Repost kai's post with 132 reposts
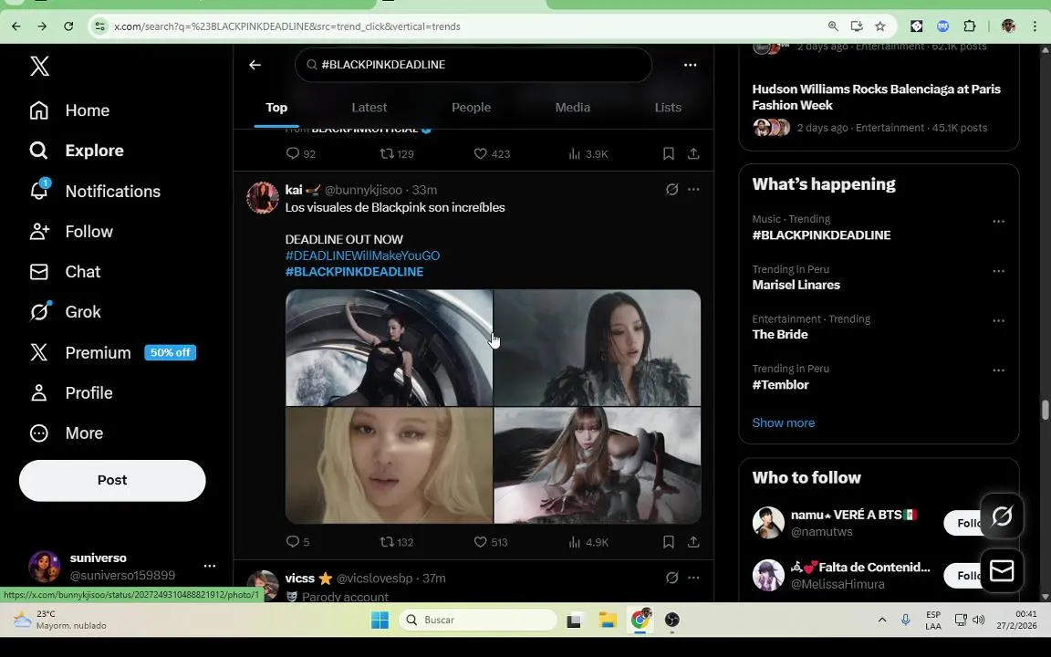Screen dimensions: 1051x657 pos(397,542)
